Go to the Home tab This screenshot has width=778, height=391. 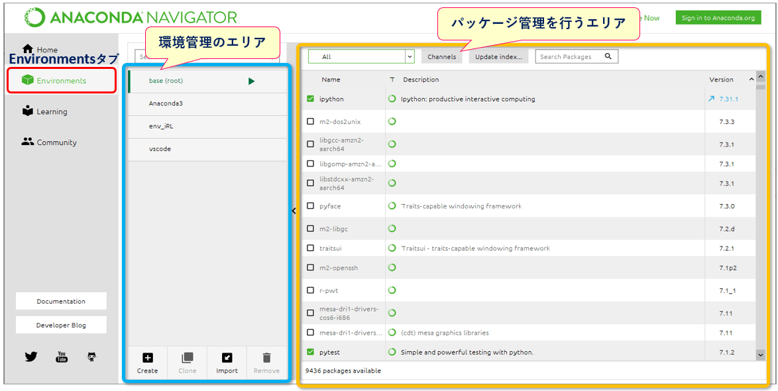click(40, 49)
